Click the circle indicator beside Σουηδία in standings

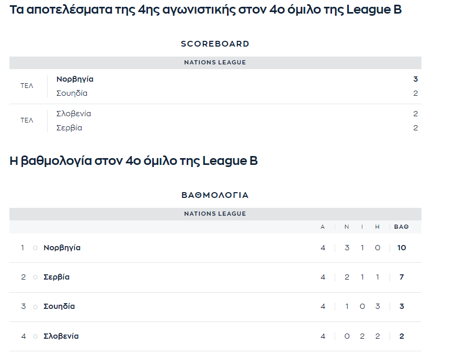pyautogui.click(x=36, y=307)
